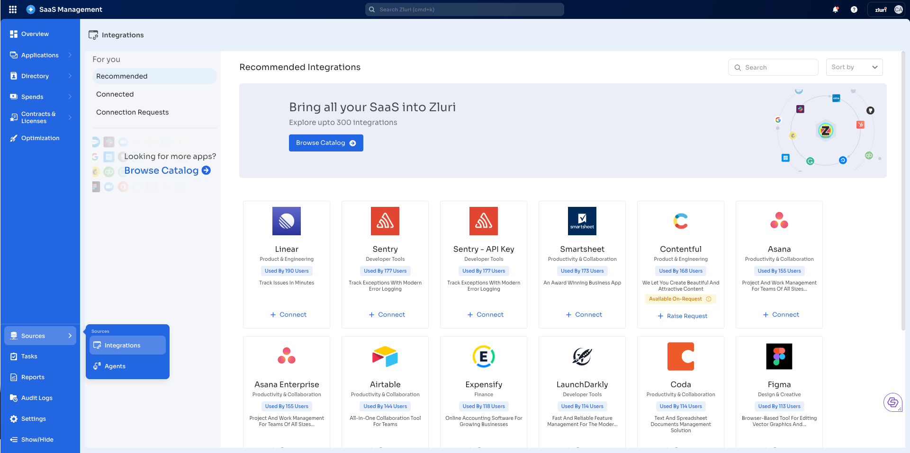Connect the Smartsheet integration

pos(584,315)
